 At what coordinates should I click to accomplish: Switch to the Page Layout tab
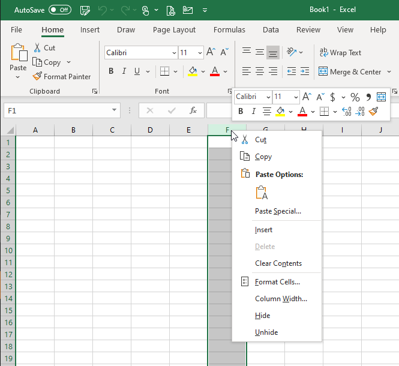174,30
